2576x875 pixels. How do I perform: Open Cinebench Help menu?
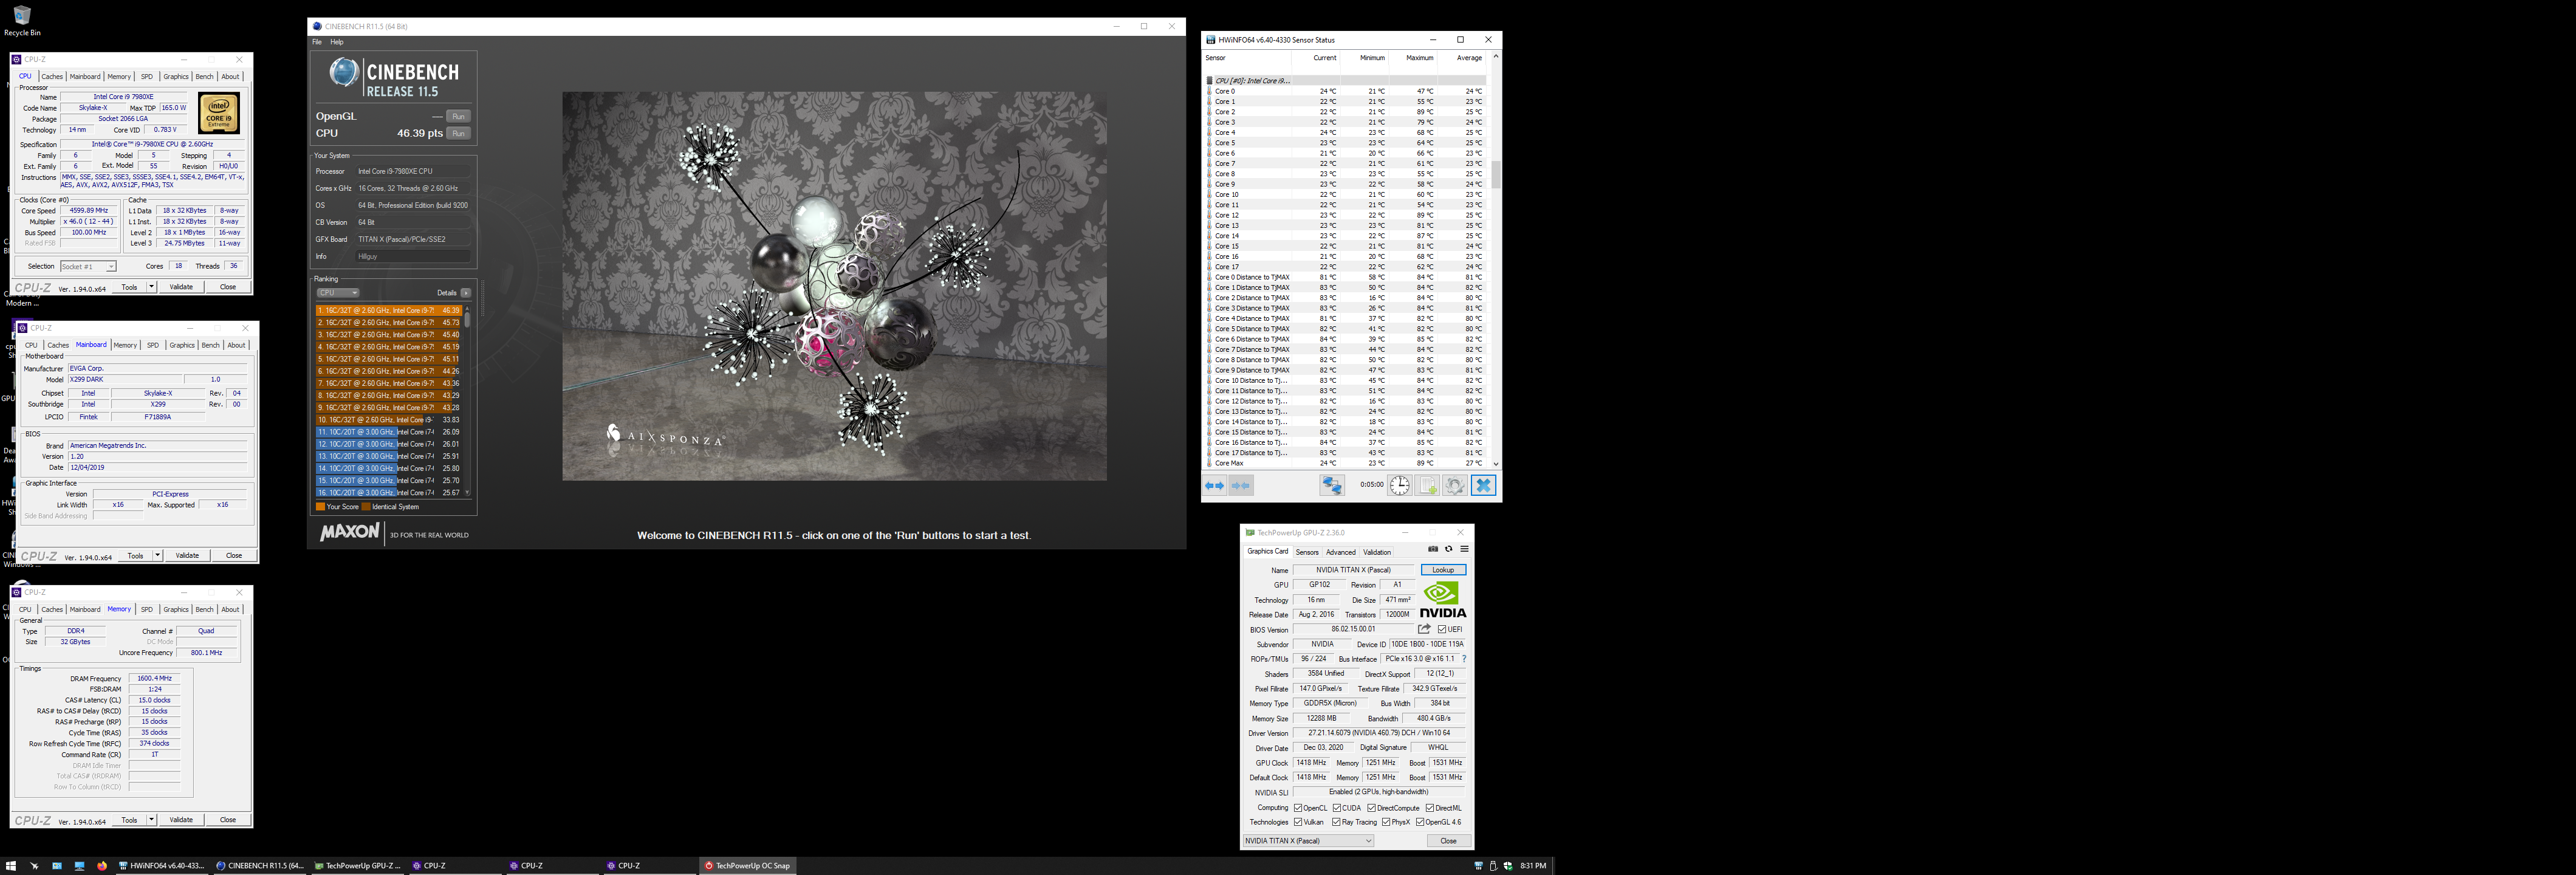[x=337, y=42]
